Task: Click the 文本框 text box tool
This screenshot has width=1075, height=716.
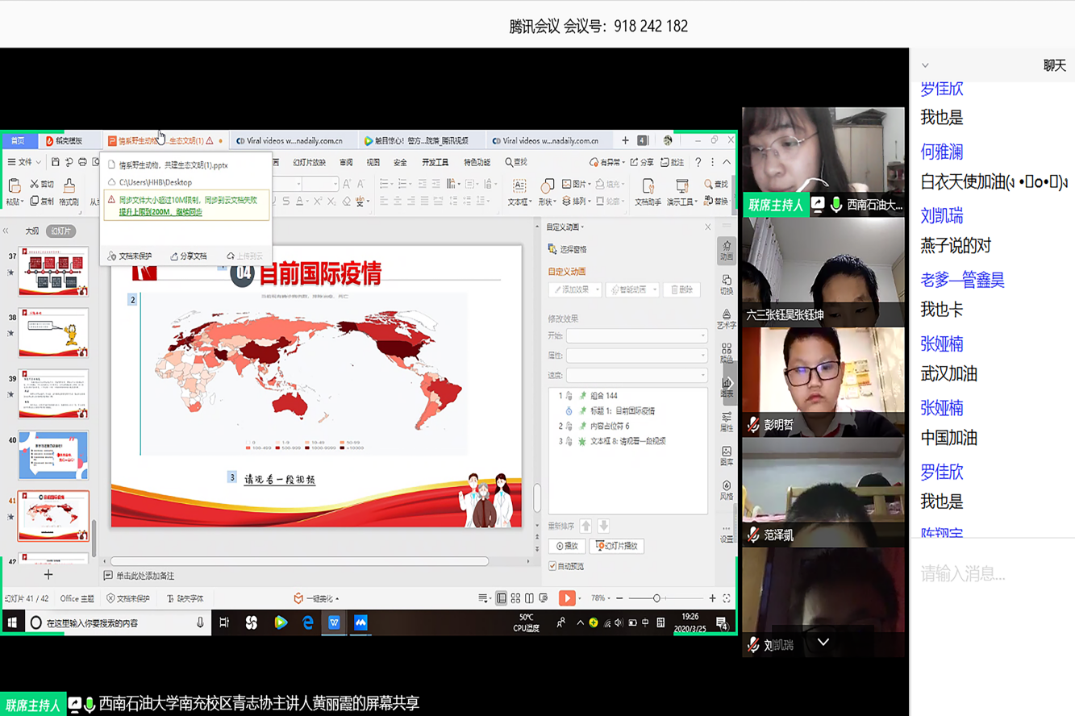Action: 519,192
